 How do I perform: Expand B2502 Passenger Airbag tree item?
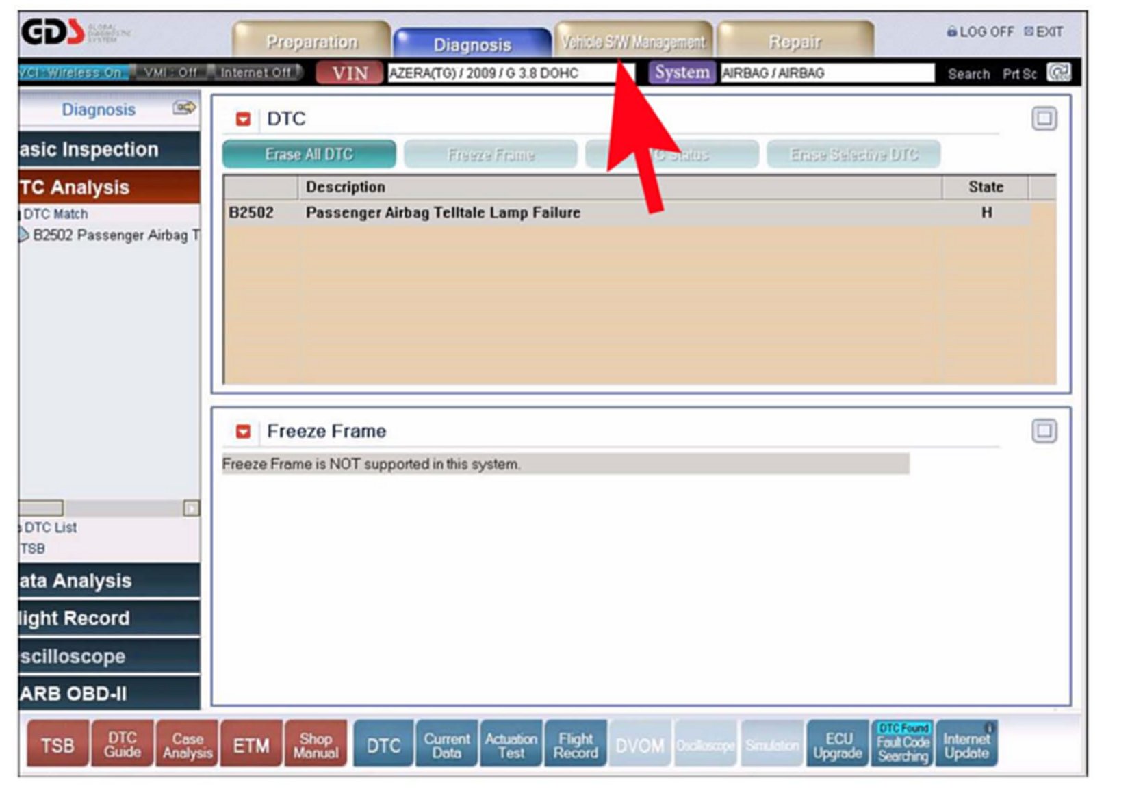pyautogui.click(x=24, y=235)
